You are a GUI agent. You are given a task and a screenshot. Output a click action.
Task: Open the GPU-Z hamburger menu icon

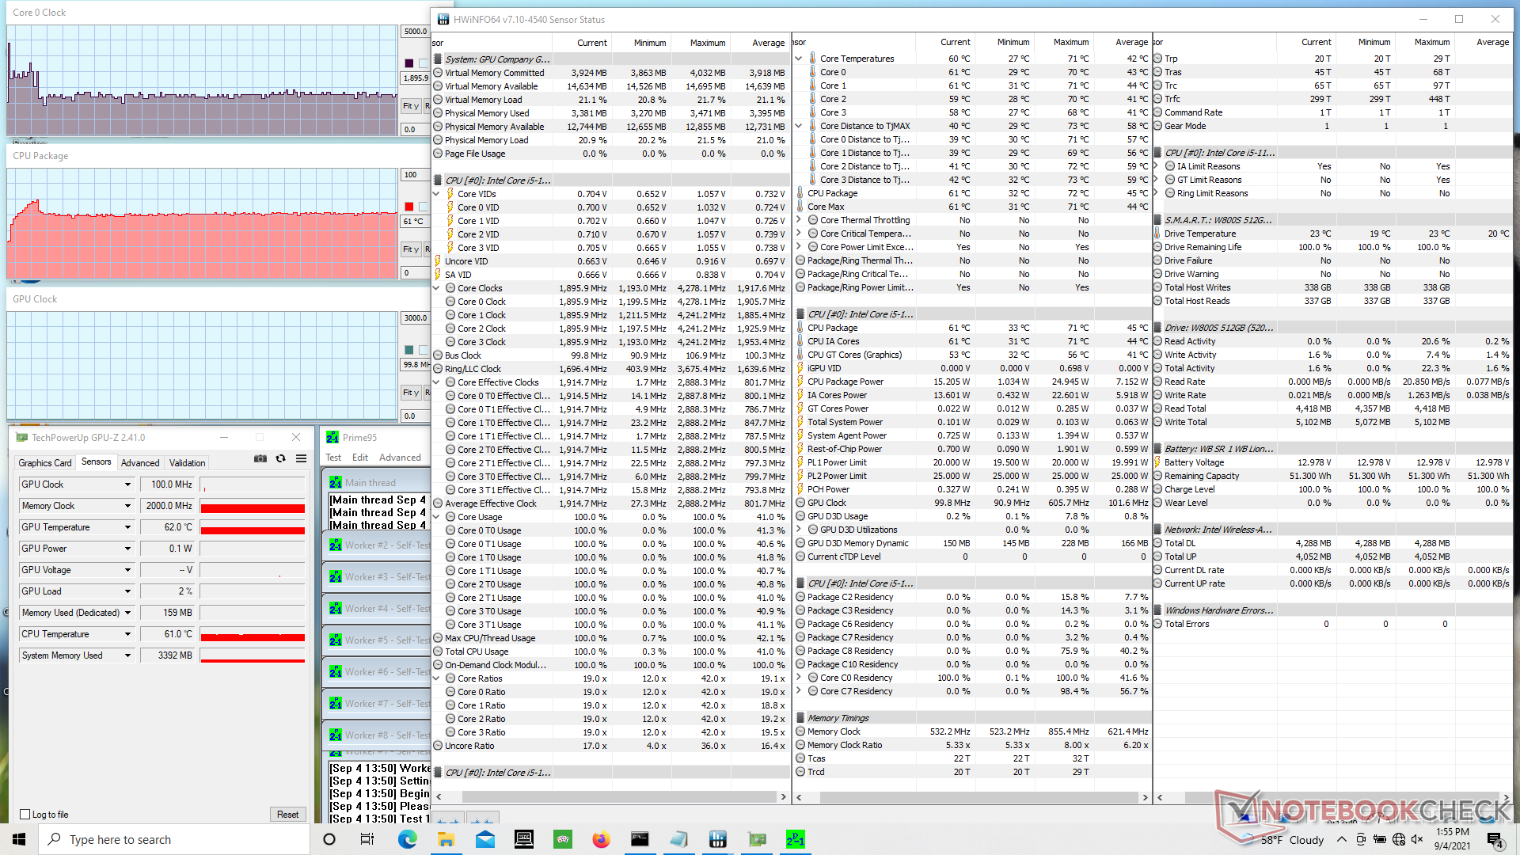tap(301, 458)
